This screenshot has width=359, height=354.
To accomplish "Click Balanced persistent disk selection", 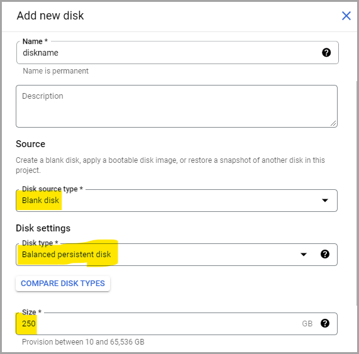I will (67, 255).
